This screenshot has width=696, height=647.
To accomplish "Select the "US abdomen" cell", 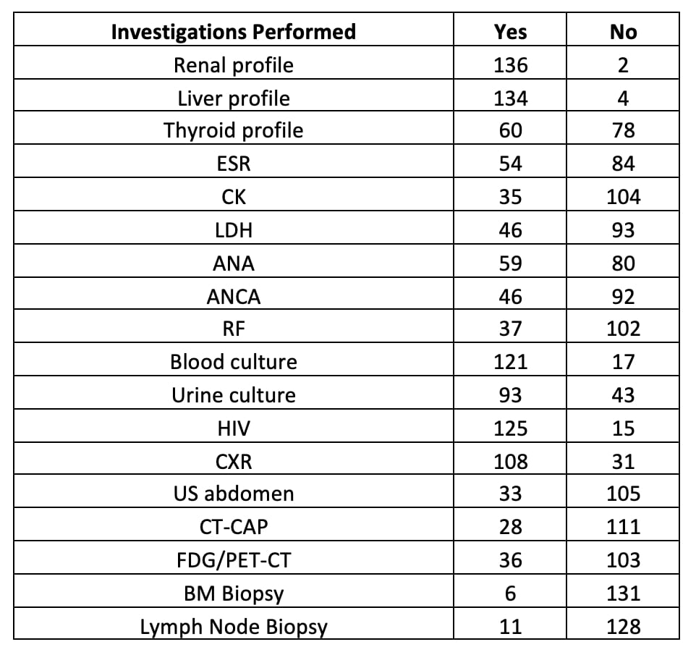I will (x=233, y=494).
